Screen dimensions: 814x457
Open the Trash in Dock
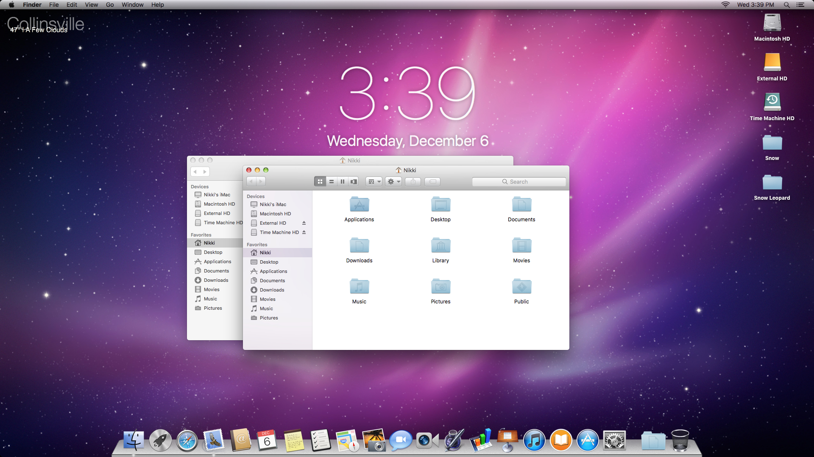coord(680,440)
